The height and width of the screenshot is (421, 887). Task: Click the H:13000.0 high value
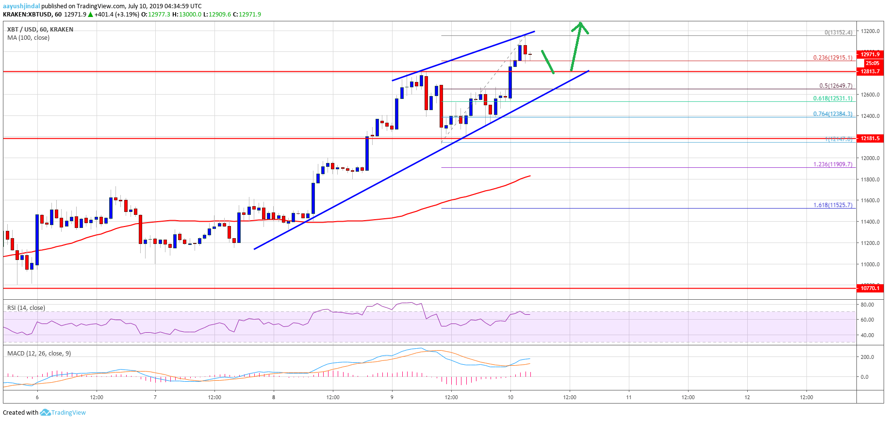pos(187,14)
